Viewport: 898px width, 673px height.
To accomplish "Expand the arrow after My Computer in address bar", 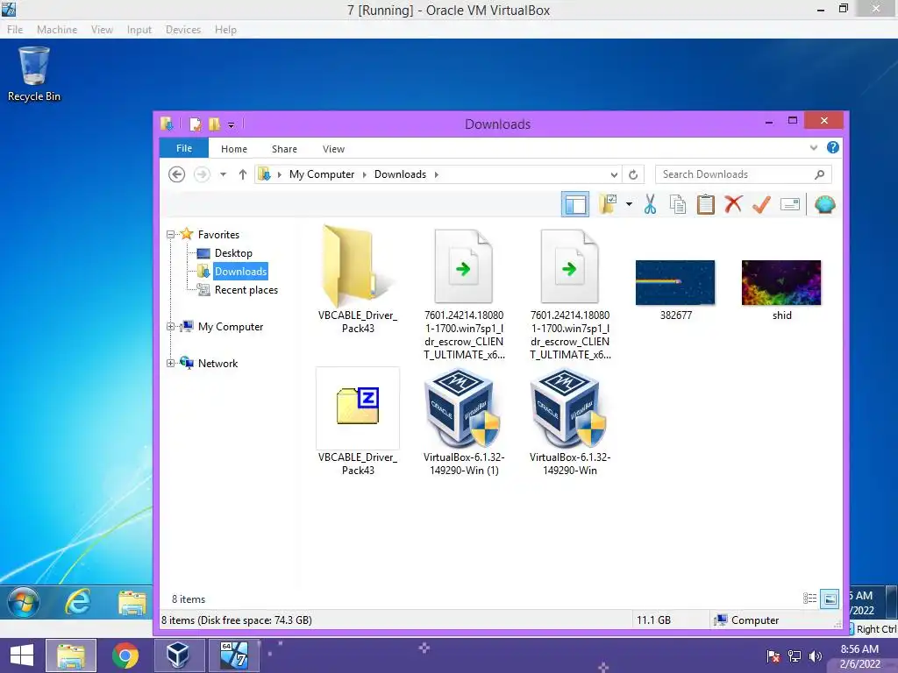I will [x=364, y=174].
